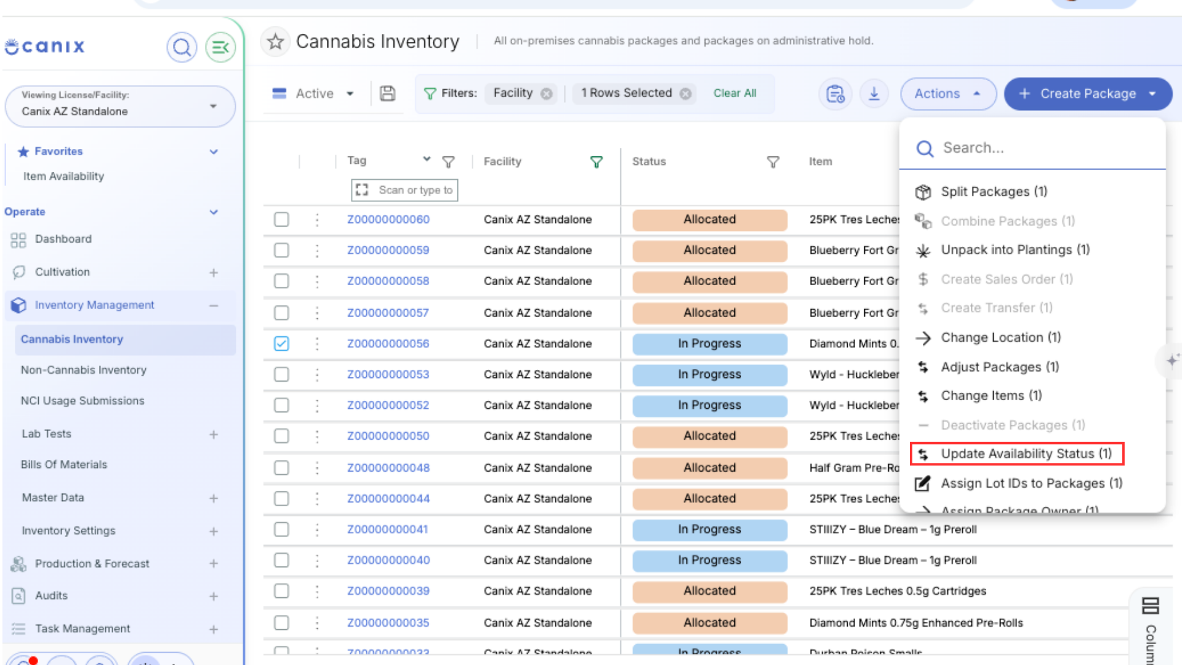Click the Canix logo

(44, 47)
